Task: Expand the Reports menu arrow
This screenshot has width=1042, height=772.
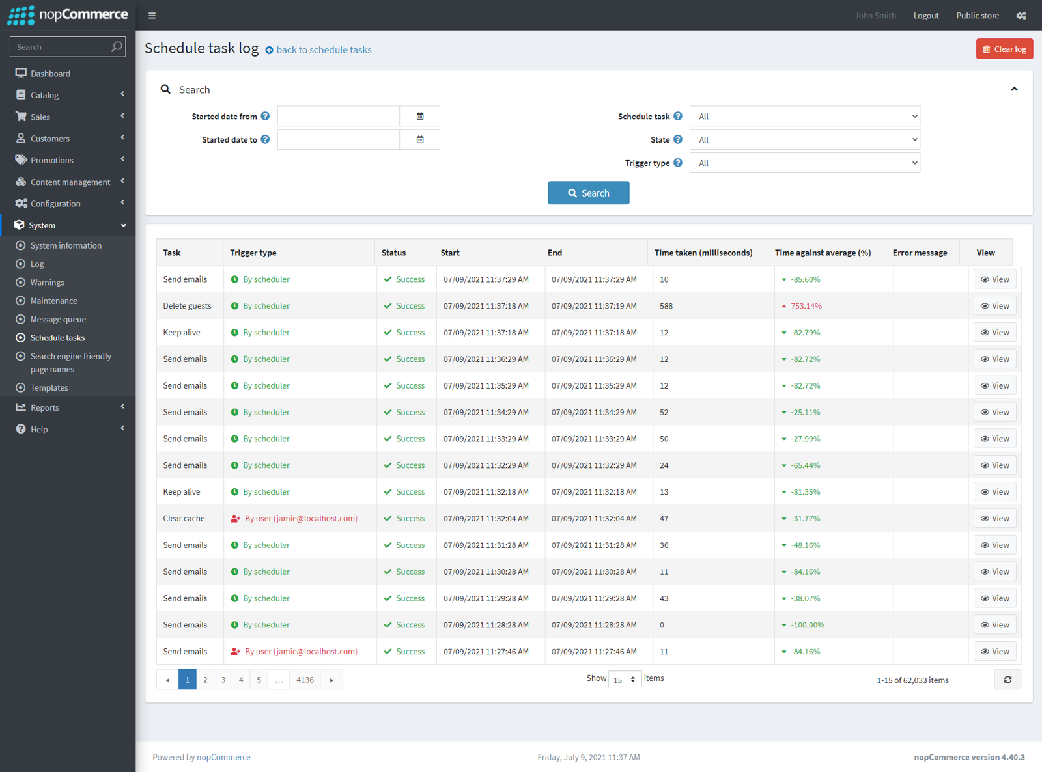Action: coord(122,407)
